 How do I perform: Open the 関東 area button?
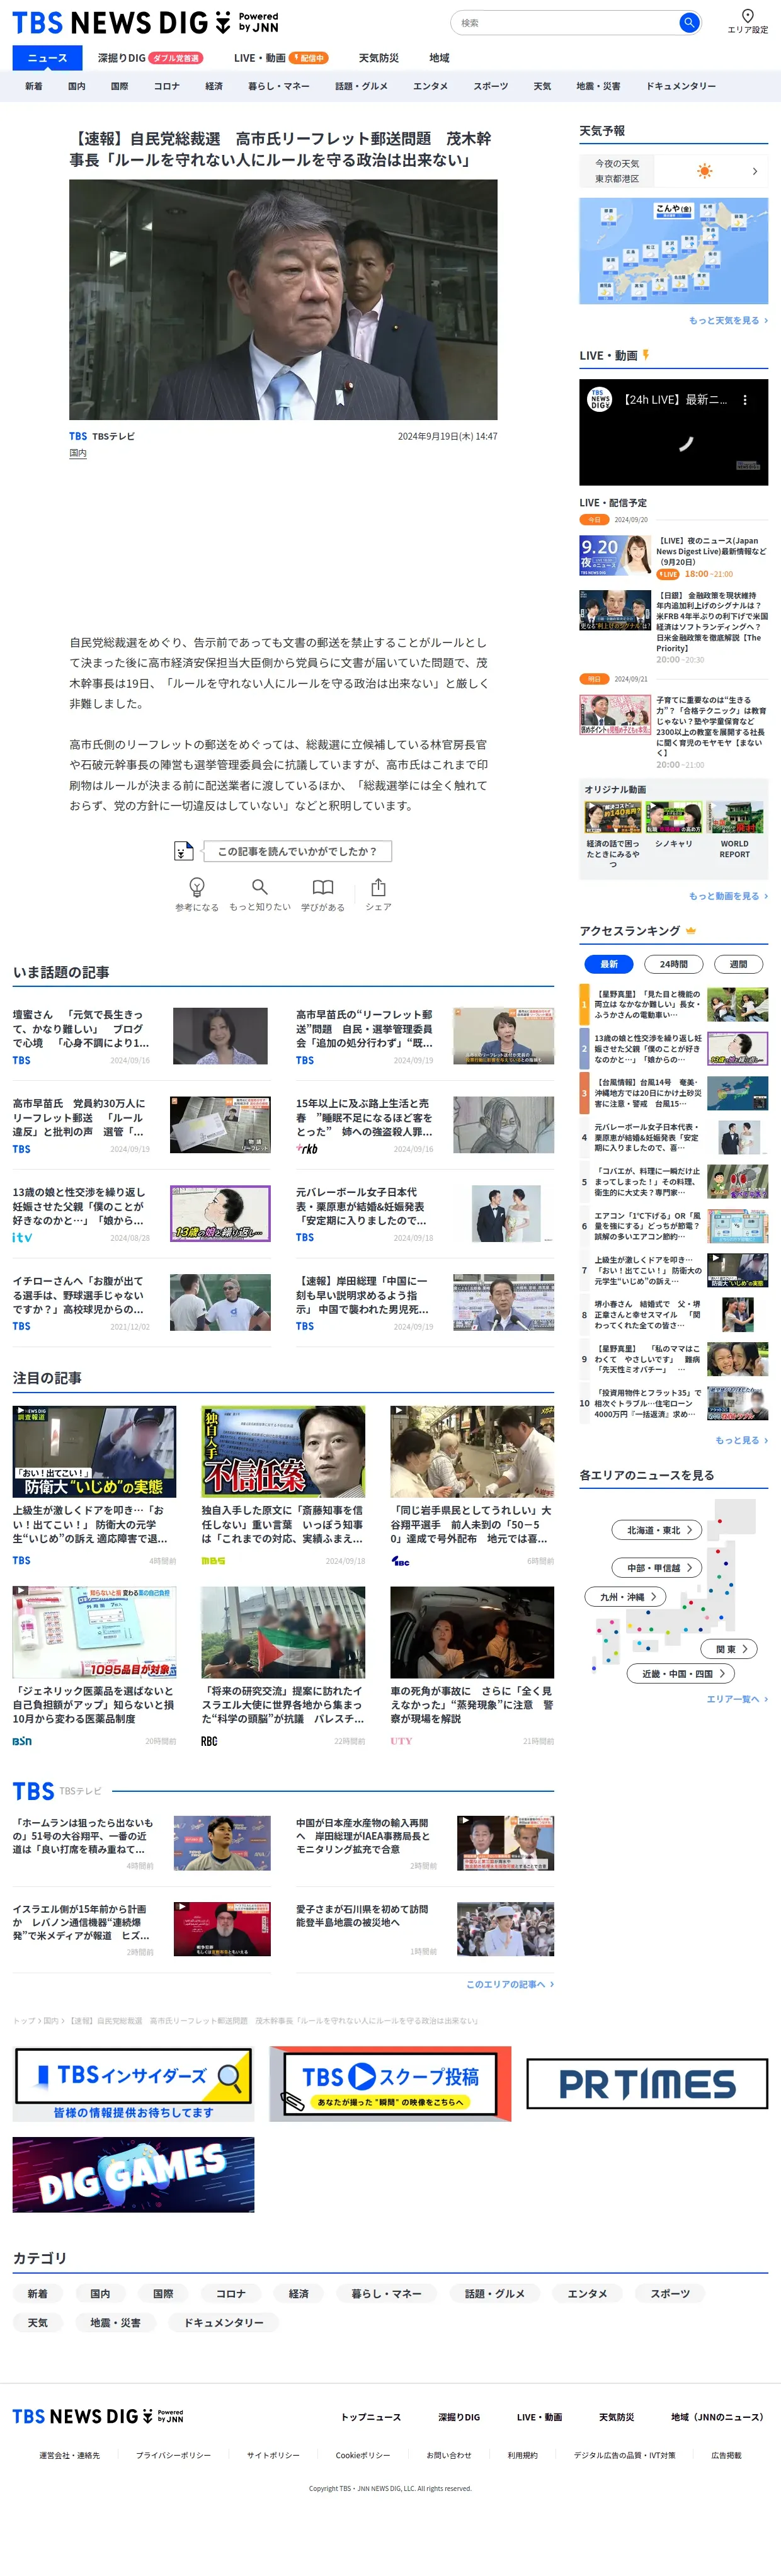pyautogui.click(x=729, y=1649)
